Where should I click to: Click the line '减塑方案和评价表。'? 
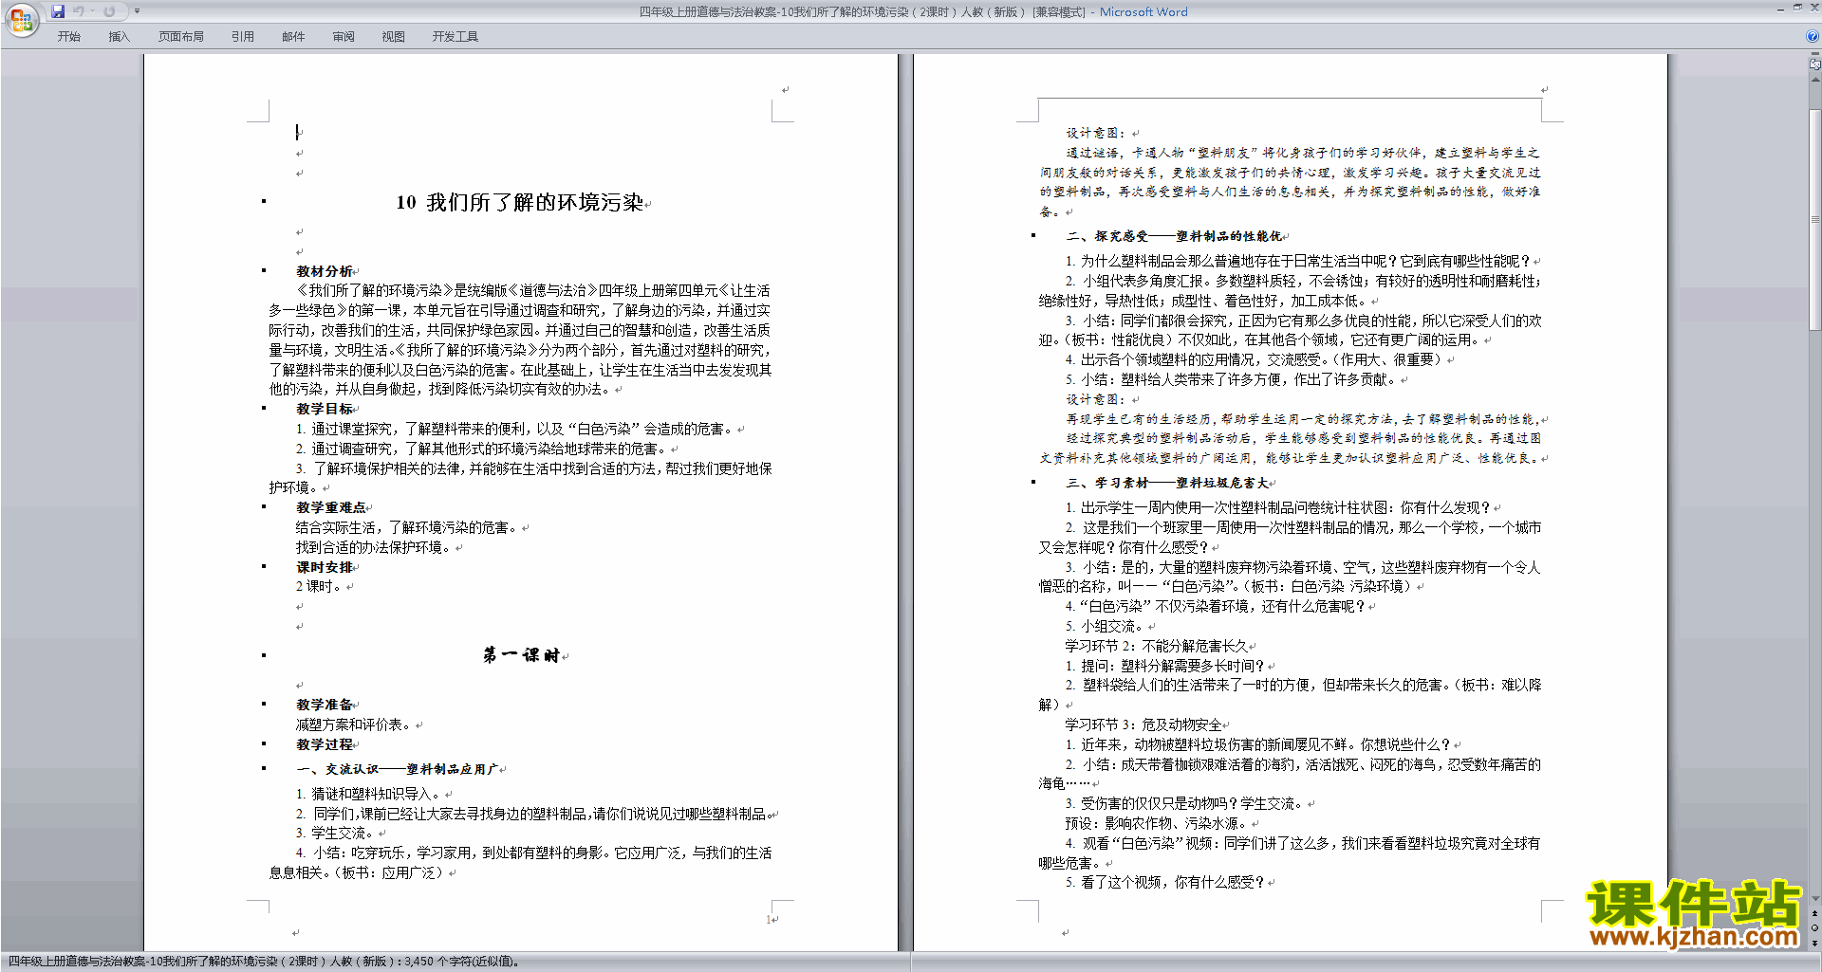(x=353, y=724)
